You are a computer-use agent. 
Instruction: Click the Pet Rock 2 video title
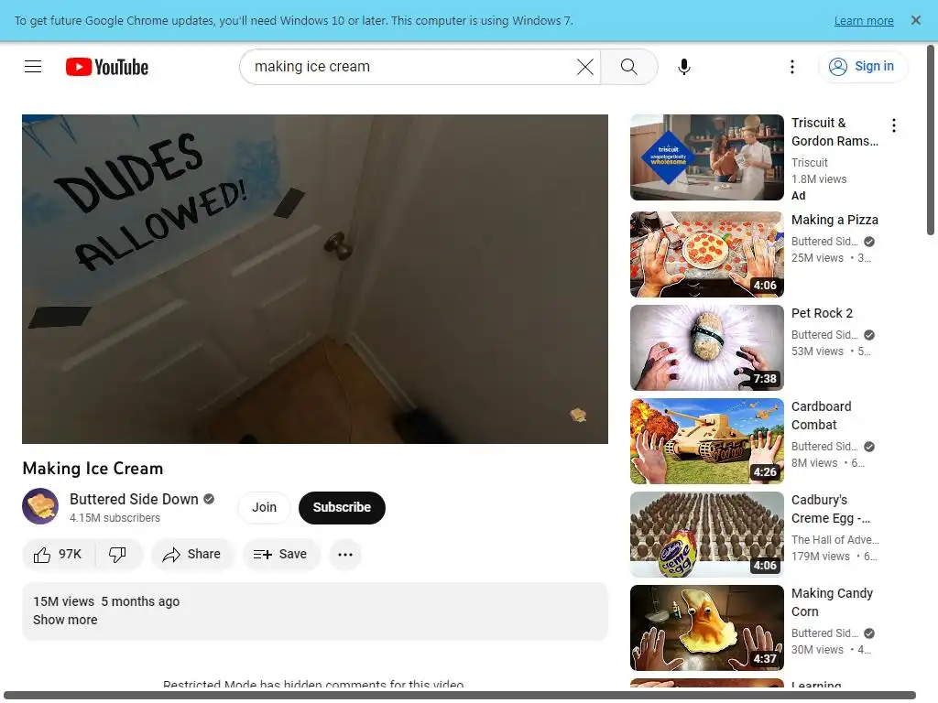[822, 313]
